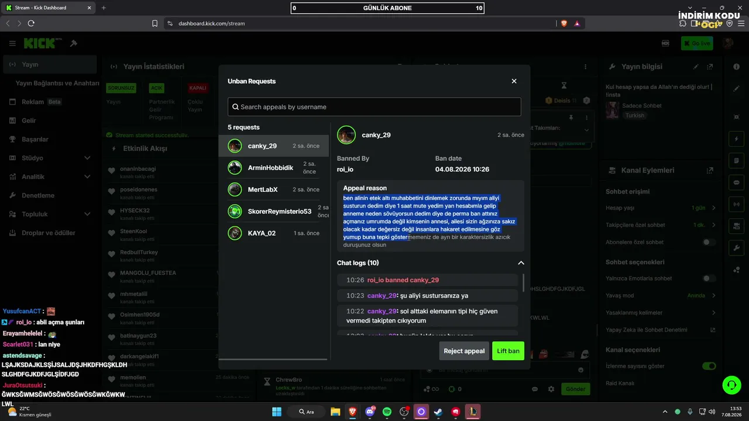Screen dimensions: 749x421
Task: Search appeals by username field
Action: click(x=374, y=107)
